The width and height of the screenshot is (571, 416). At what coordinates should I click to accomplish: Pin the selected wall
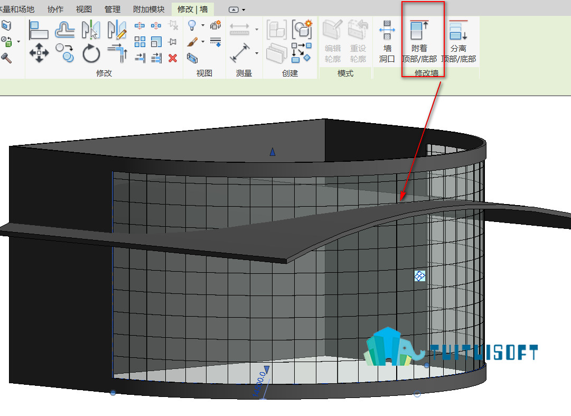[x=173, y=42]
